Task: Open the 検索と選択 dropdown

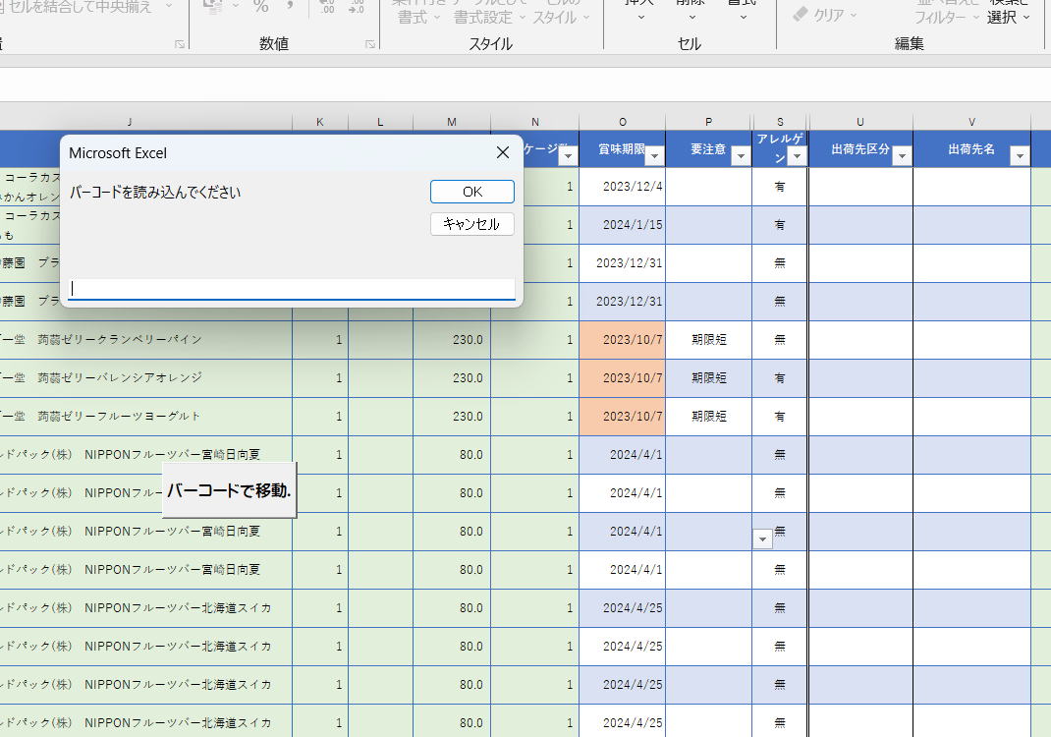Action: pos(1008,18)
